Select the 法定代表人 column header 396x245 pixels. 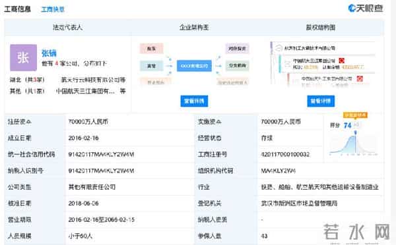point(68,27)
